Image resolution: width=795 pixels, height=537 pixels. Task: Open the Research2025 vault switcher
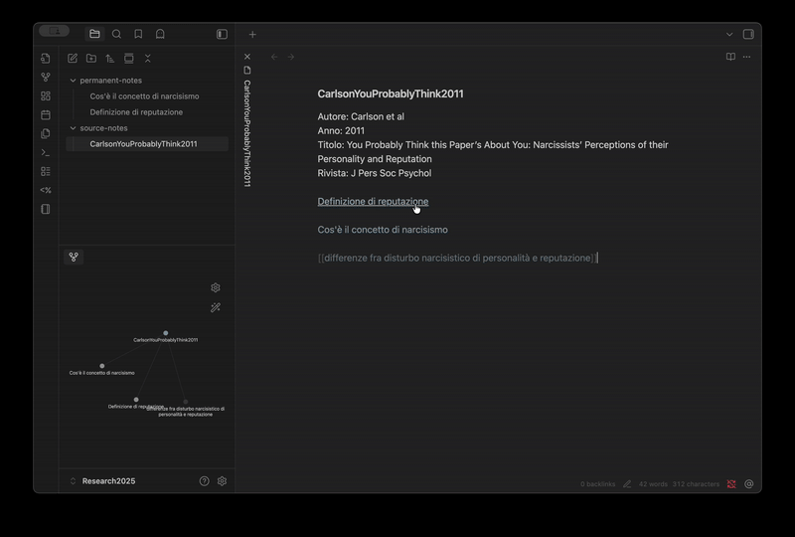click(107, 481)
